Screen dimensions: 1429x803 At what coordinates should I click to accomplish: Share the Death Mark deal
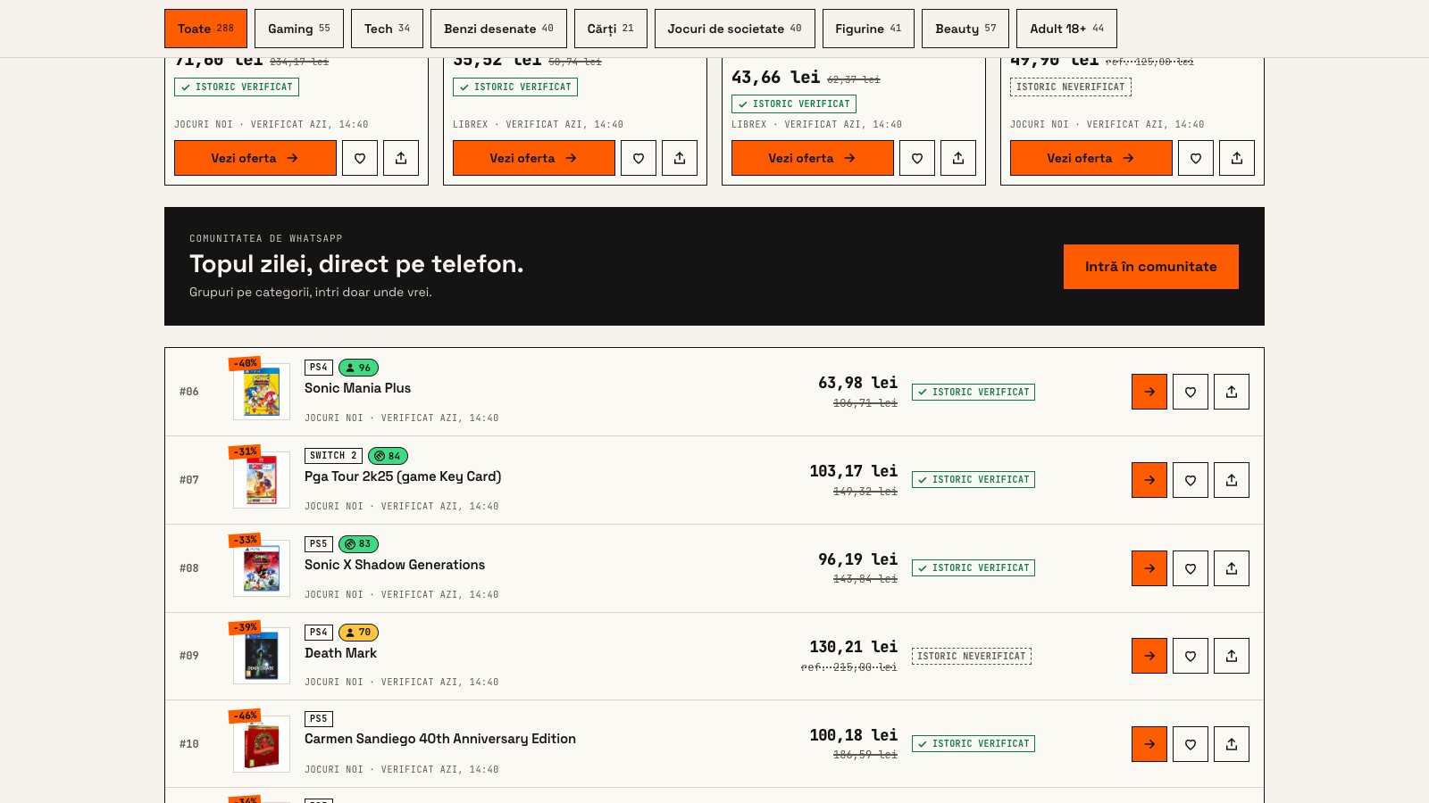coord(1232,656)
